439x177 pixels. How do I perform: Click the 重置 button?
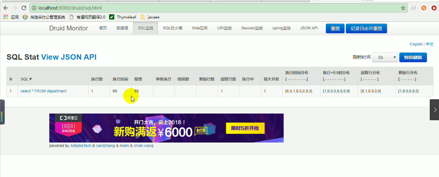tap(335, 29)
